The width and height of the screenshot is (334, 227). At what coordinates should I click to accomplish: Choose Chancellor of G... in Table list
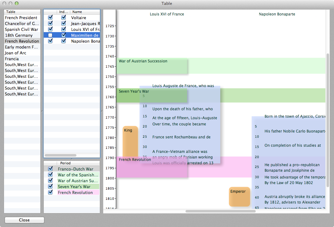tap(22, 23)
